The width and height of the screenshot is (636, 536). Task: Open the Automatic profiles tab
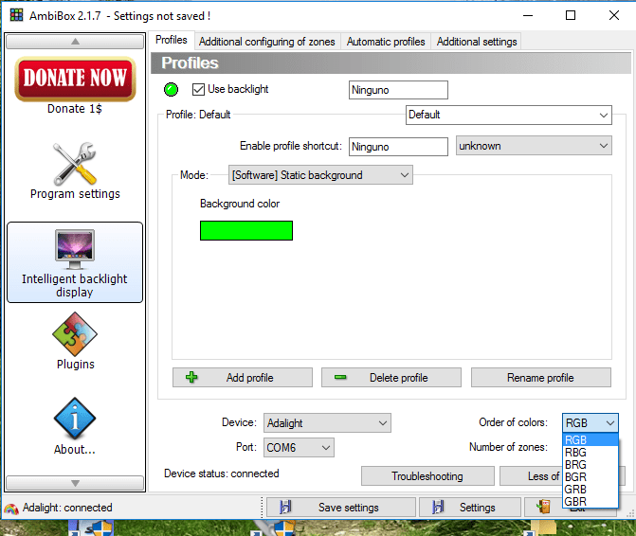tap(386, 42)
